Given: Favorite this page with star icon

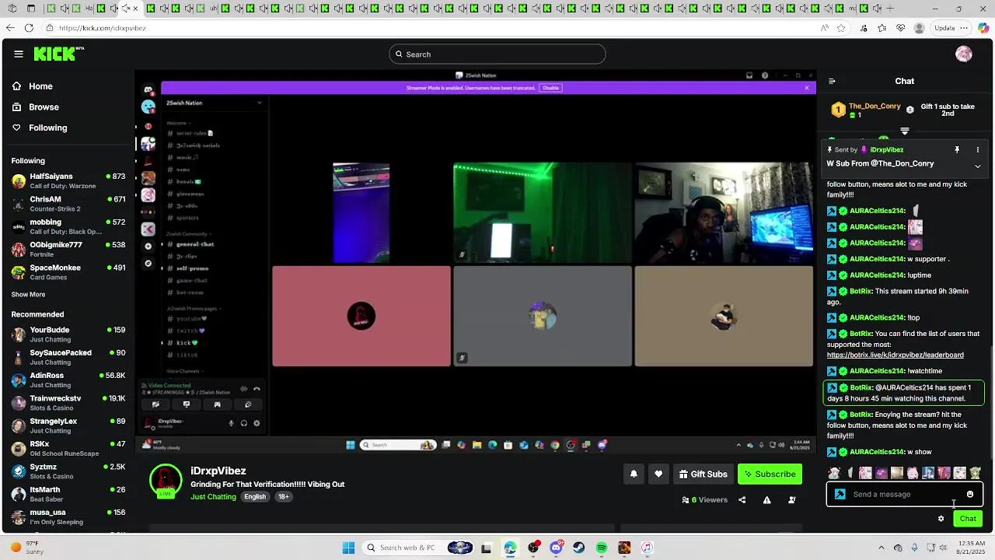Looking at the screenshot, I should (x=841, y=28).
